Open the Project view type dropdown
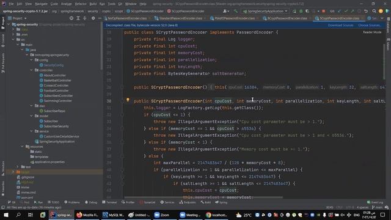 (x=18, y=18)
